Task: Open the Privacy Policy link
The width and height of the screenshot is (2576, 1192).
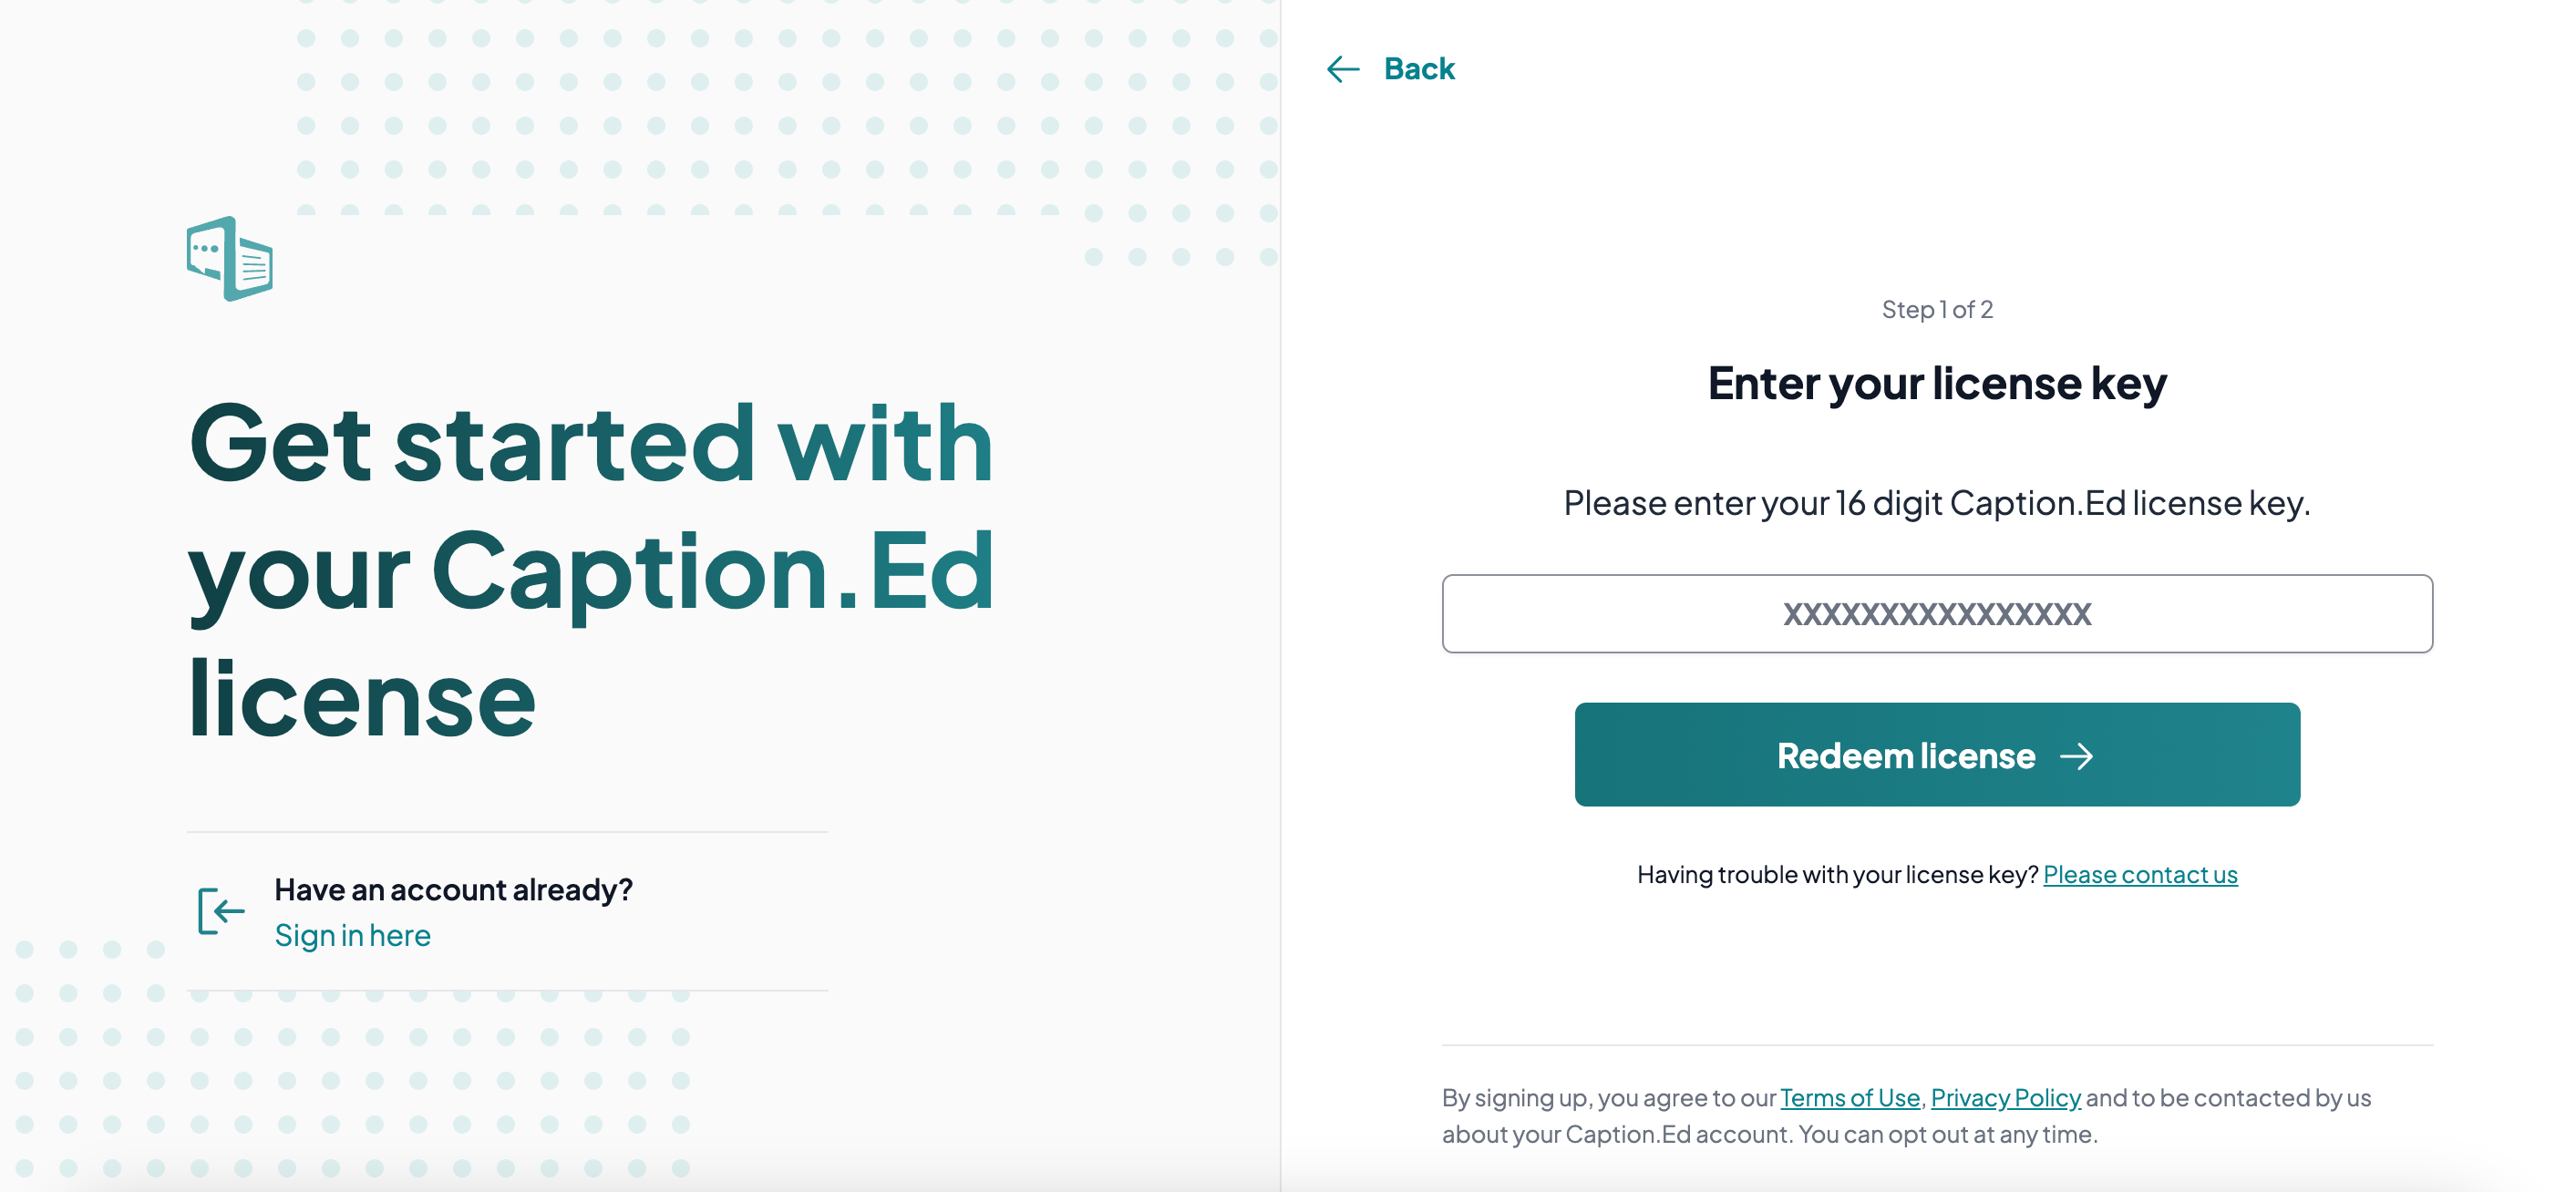Action: click(2006, 1098)
